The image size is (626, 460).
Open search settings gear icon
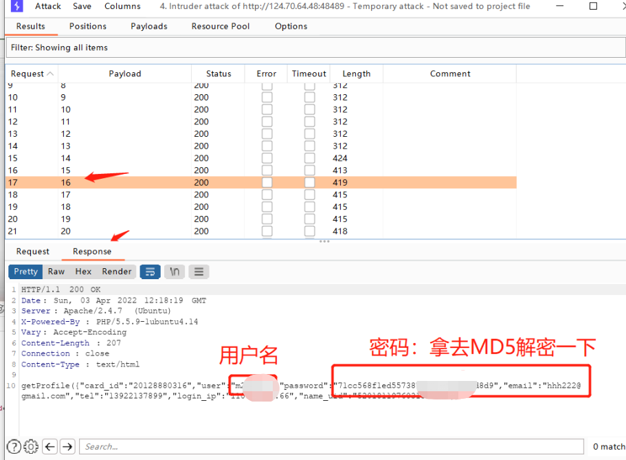pyautogui.click(x=31, y=446)
